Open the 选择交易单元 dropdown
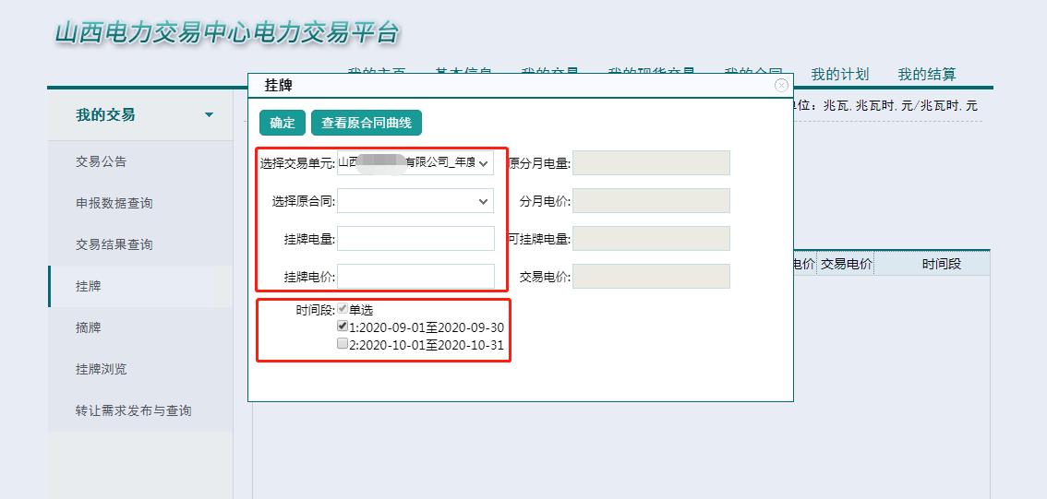This screenshot has height=499, width=1047. pos(415,163)
